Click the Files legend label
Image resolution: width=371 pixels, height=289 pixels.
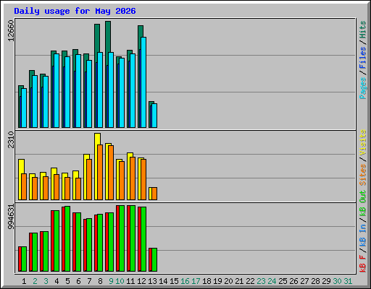pos(363,58)
